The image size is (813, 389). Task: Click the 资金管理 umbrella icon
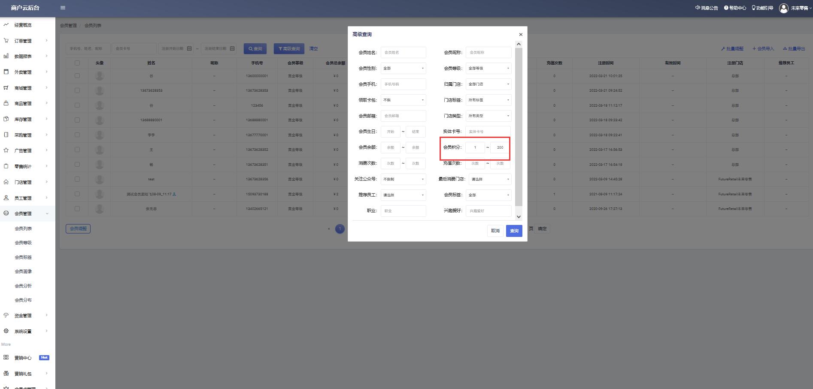point(6,315)
